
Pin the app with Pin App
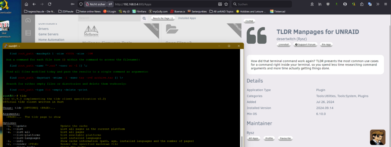click(326, 44)
